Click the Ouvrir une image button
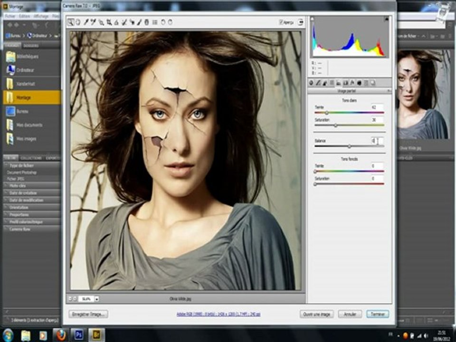Screen dimensions: 456x342 [317, 314]
